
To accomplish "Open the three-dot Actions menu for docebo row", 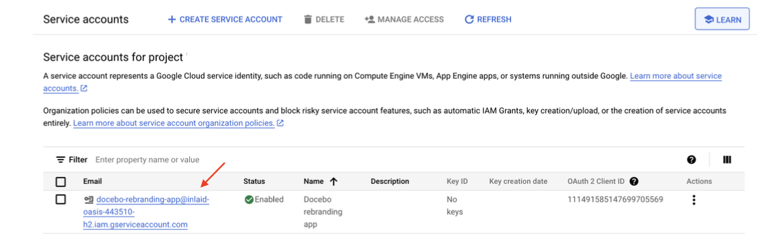I will point(694,200).
